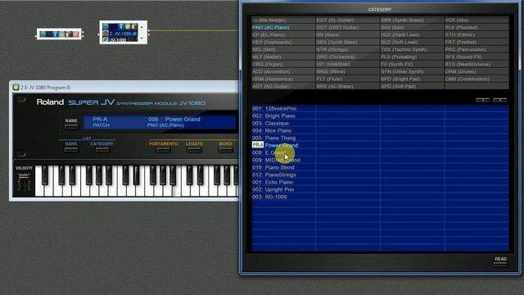This screenshot has width=524, height=295.
Task: Select the FLT (Flute) category
Action: [x=347, y=79]
